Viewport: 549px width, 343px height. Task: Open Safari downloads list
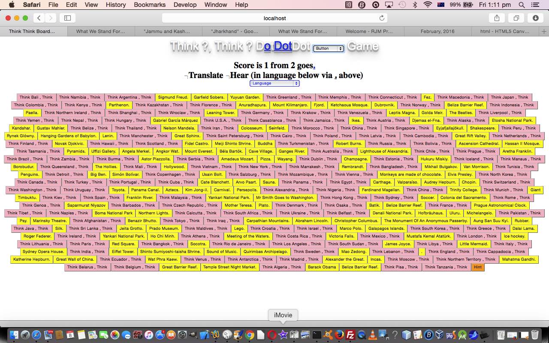point(536,18)
